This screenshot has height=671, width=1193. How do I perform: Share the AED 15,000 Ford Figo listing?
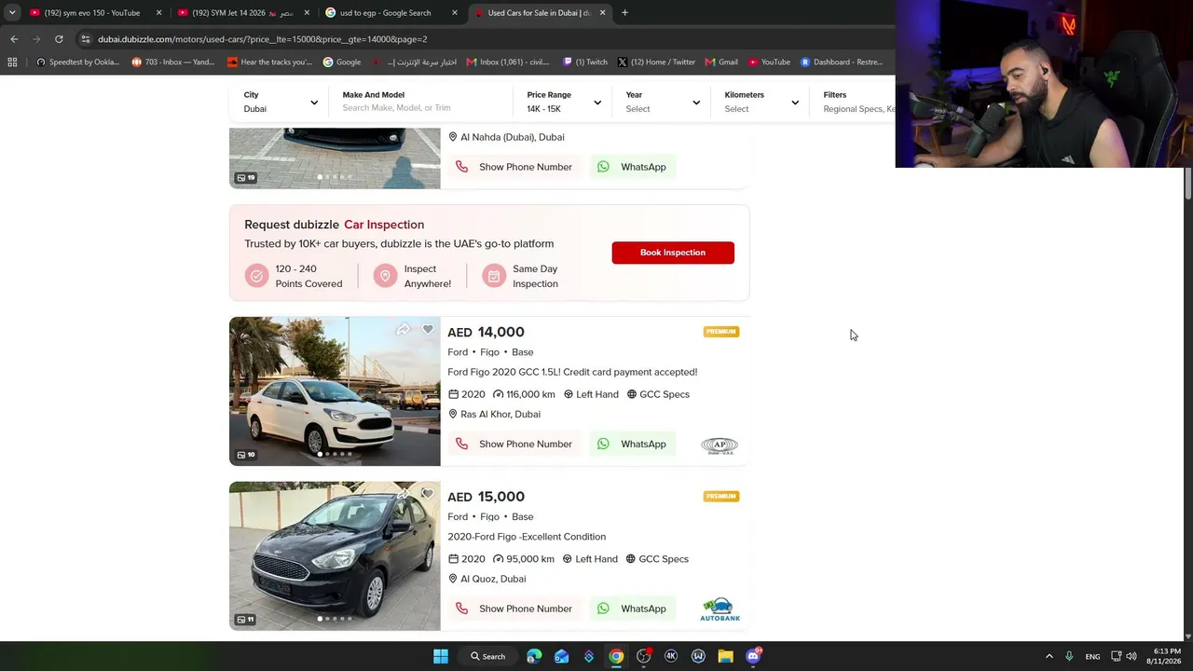pos(403,494)
